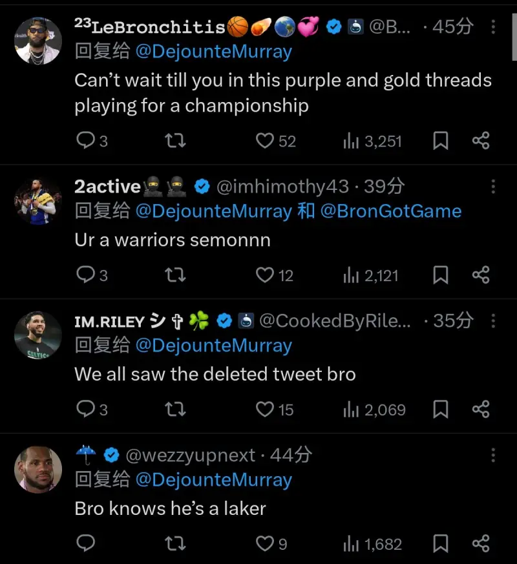
Task: Like 2active's 'warriors semonnn' tweet
Action: click(265, 275)
